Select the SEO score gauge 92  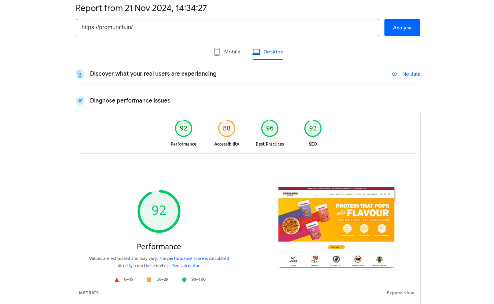[313, 128]
